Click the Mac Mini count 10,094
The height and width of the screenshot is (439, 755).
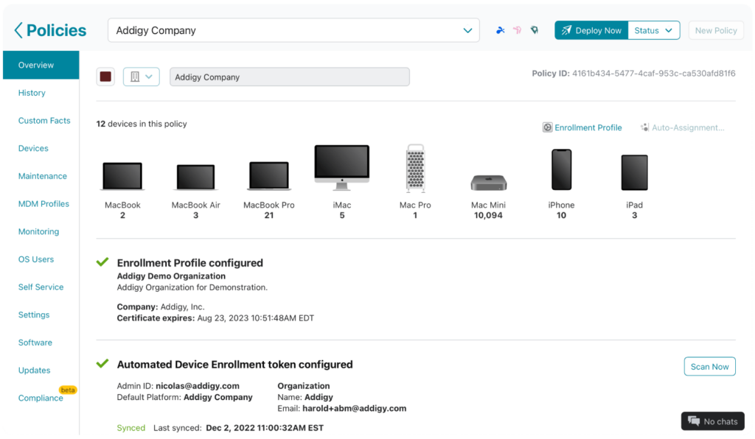(488, 215)
